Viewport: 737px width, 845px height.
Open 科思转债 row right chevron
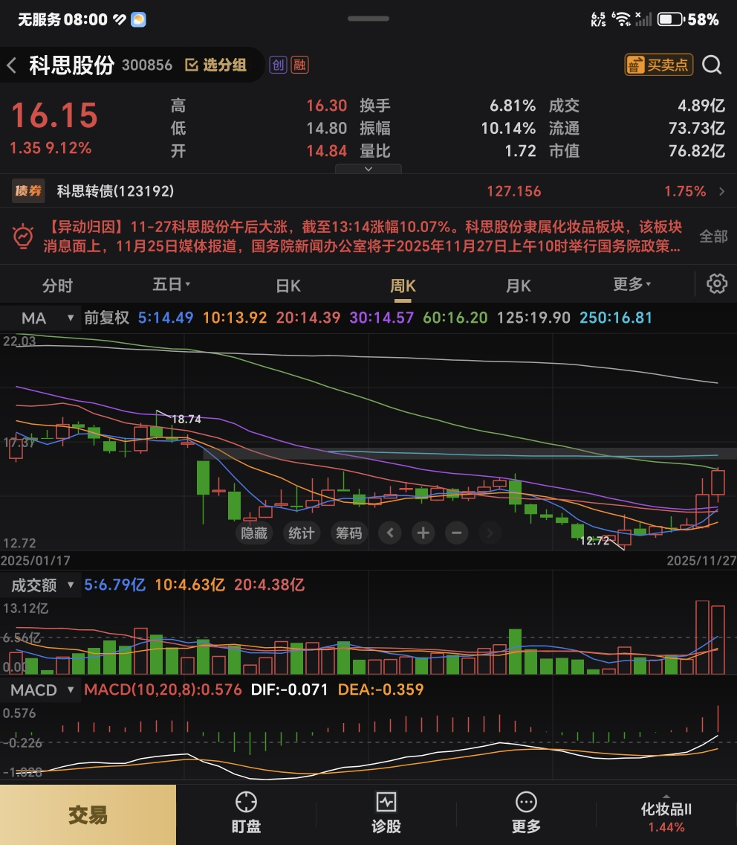pyautogui.click(x=722, y=191)
